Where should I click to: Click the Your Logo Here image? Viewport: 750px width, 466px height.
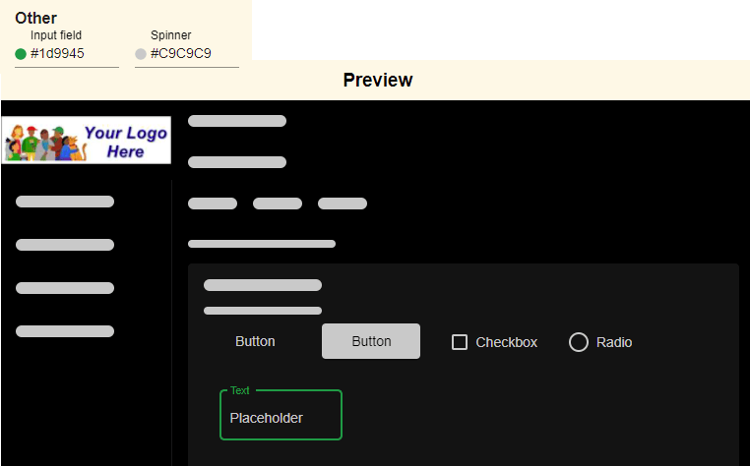click(x=86, y=141)
